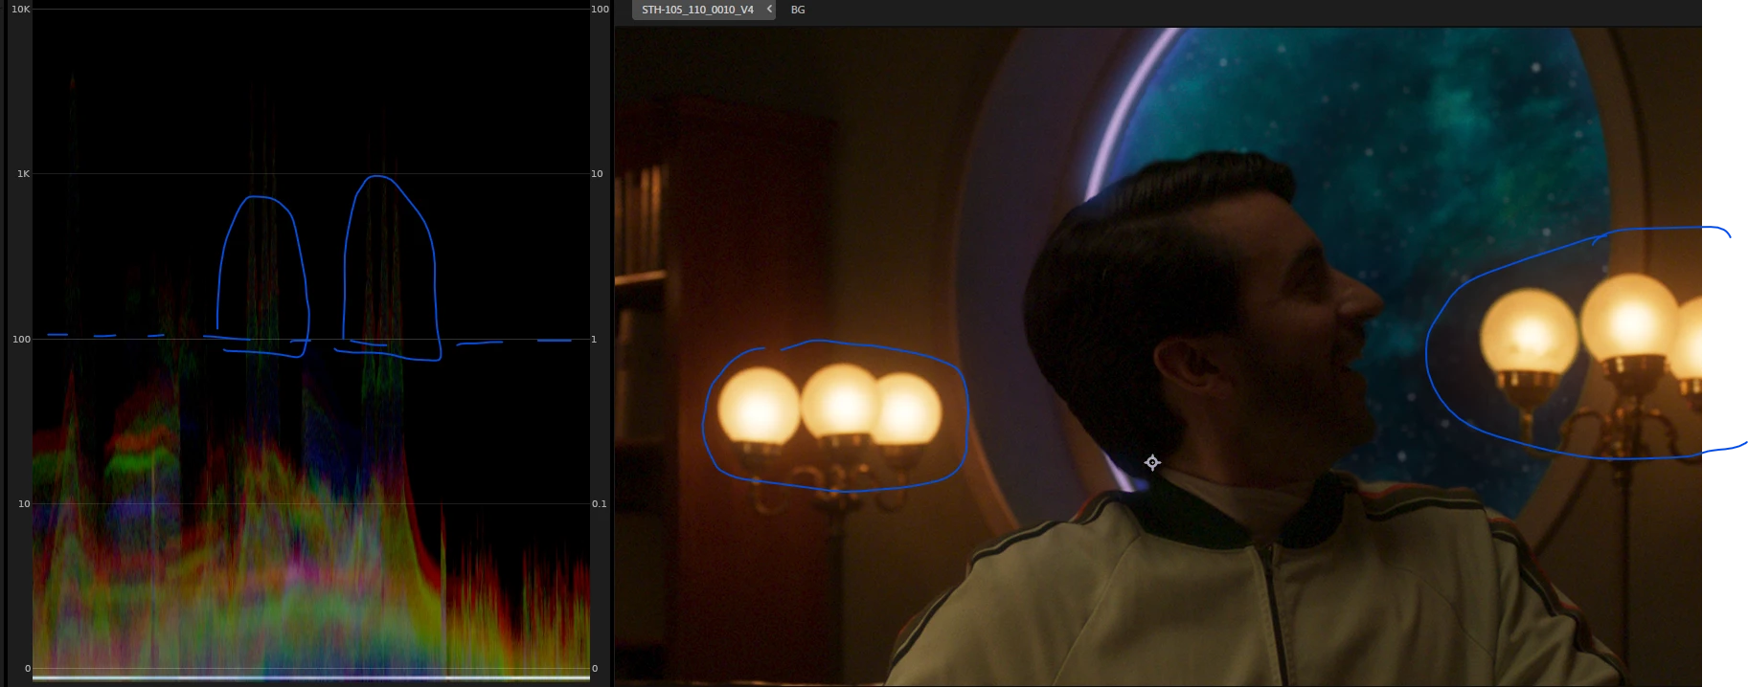Click the 10K nits label on waveform scale
1748x687 pixels.
point(20,9)
